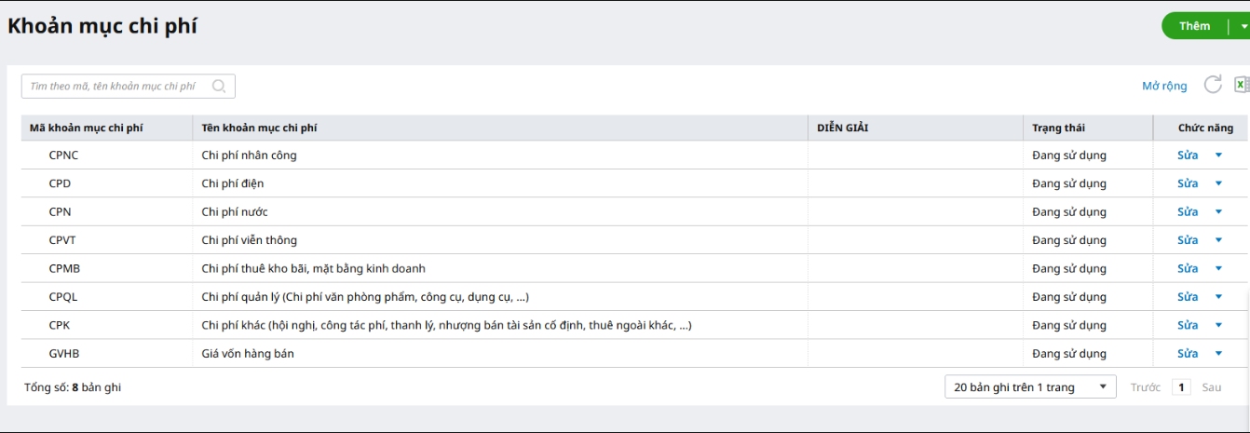The width and height of the screenshot is (1250, 433).
Task: Export list using the Excel icon
Action: 1241,85
